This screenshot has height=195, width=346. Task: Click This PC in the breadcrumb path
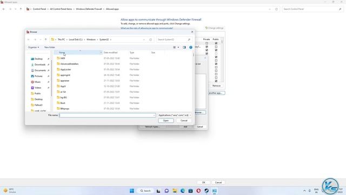(61, 40)
